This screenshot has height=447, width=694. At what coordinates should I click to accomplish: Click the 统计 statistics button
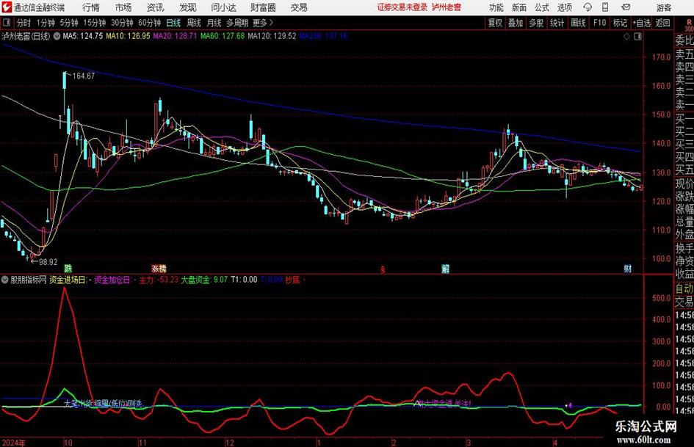coord(557,23)
